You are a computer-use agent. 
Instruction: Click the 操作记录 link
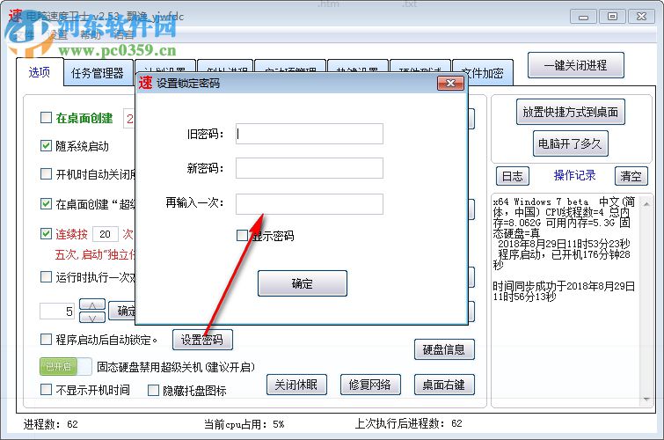point(574,175)
